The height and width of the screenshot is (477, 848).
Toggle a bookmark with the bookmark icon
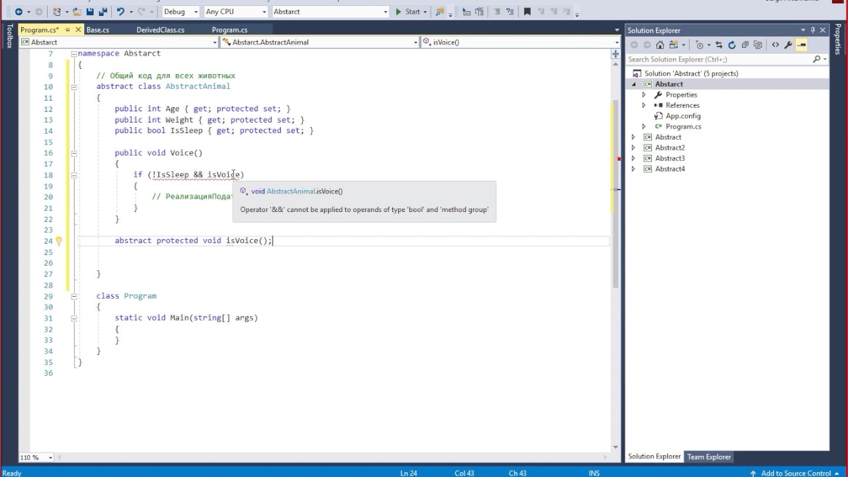tap(527, 11)
